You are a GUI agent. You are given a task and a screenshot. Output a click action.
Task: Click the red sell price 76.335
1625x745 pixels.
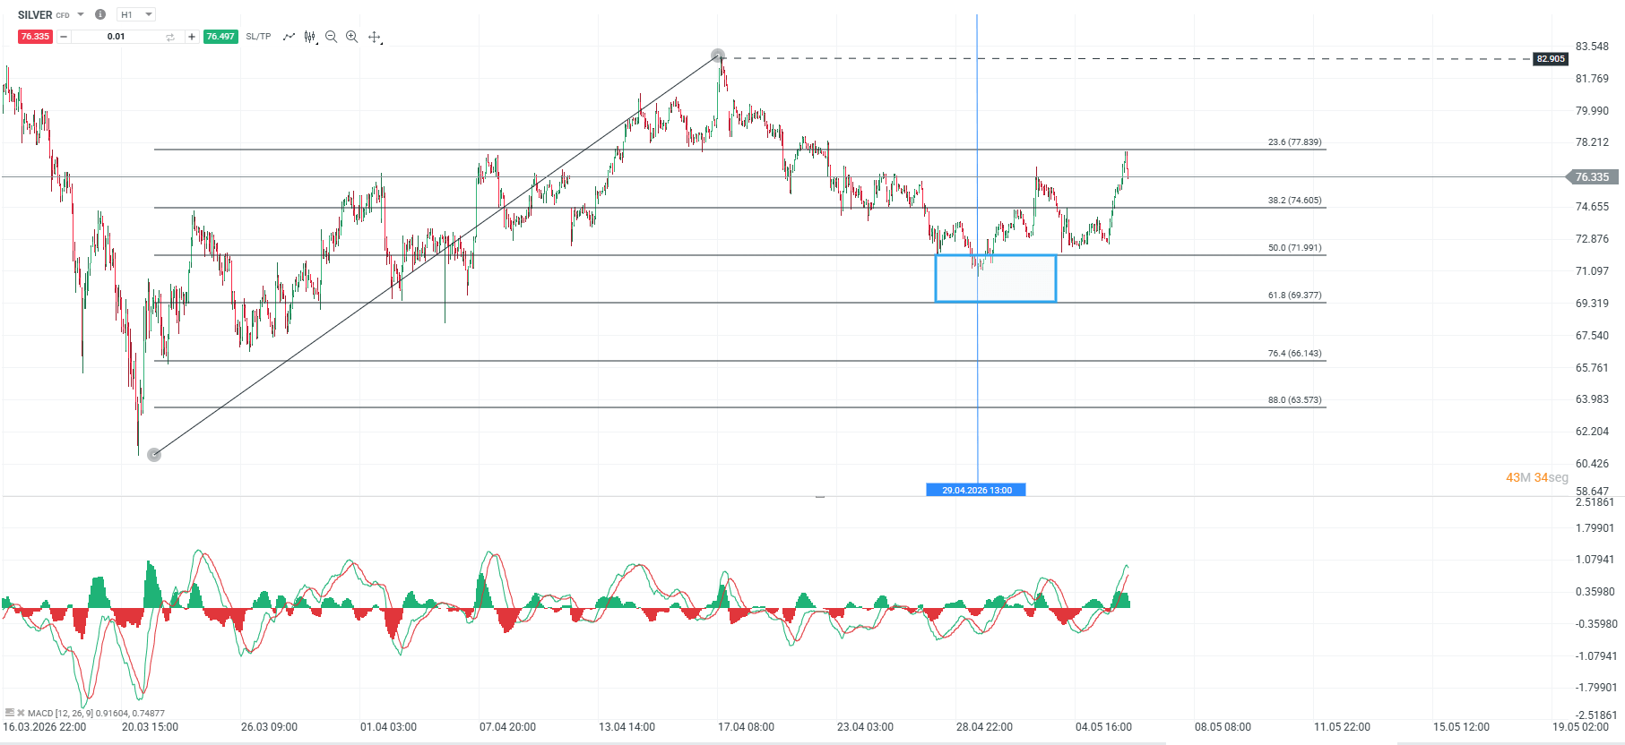pos(35,37)
